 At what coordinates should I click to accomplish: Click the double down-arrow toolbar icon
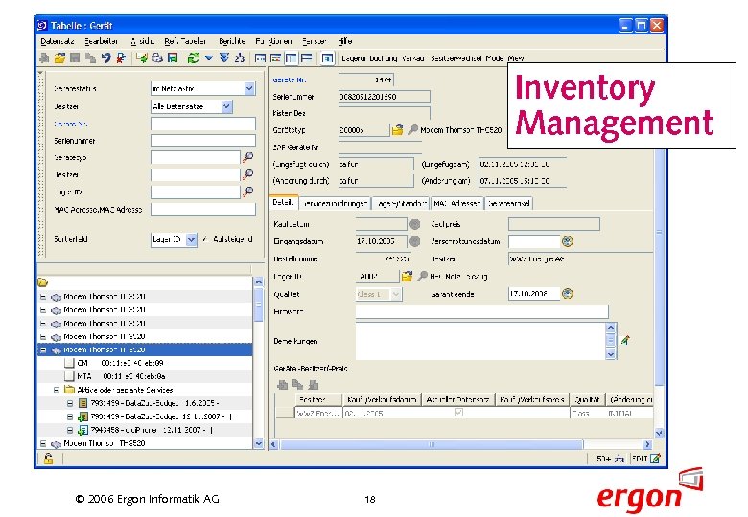tap(224, 58)
